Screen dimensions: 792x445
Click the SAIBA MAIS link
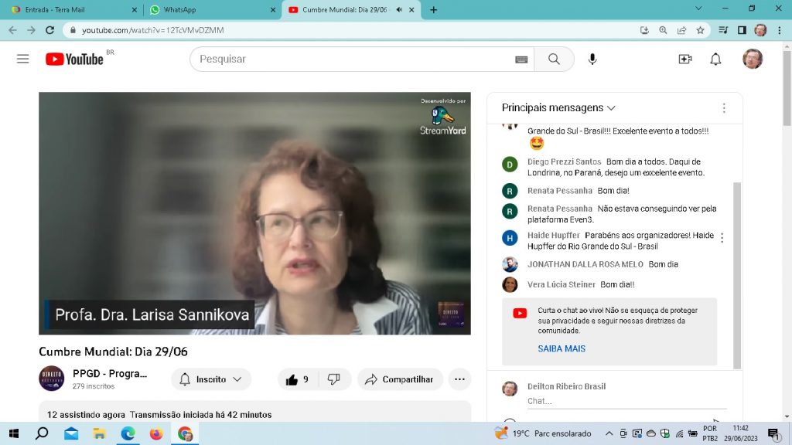pyautogui.click(x=562, y=348)
